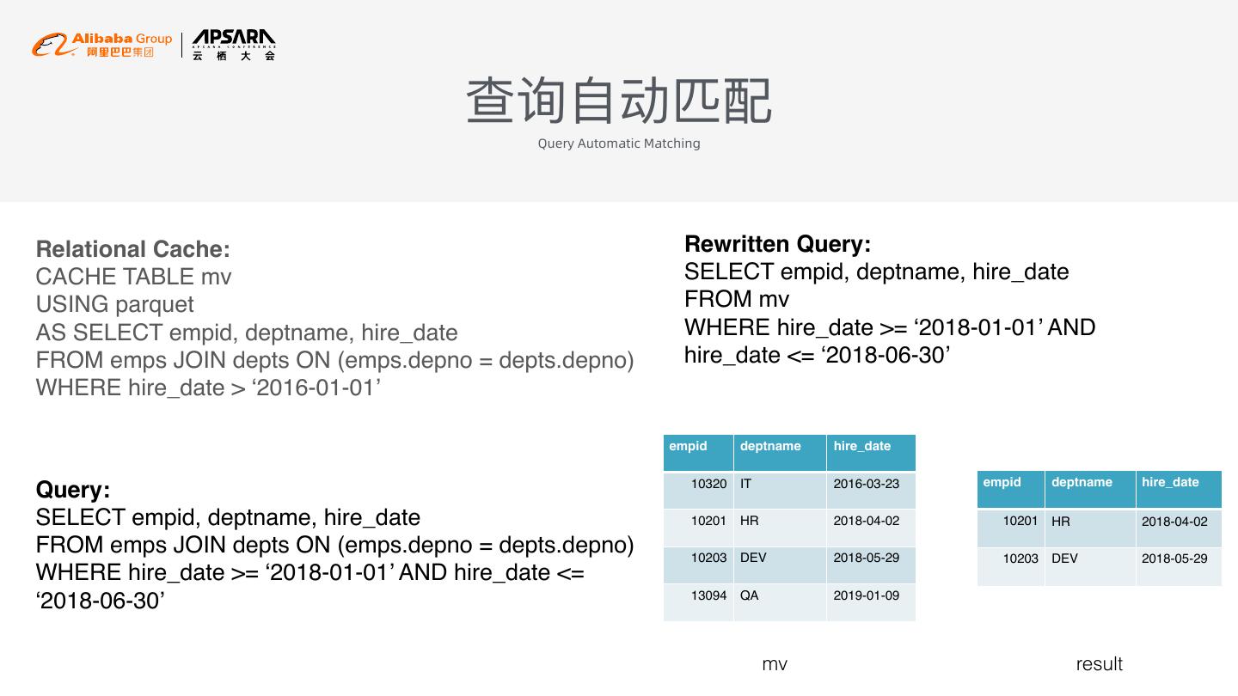Click the Alibaba Group logo
Image resolution: width=1238 pixels, height=696 pixels.
pos(101,45)
